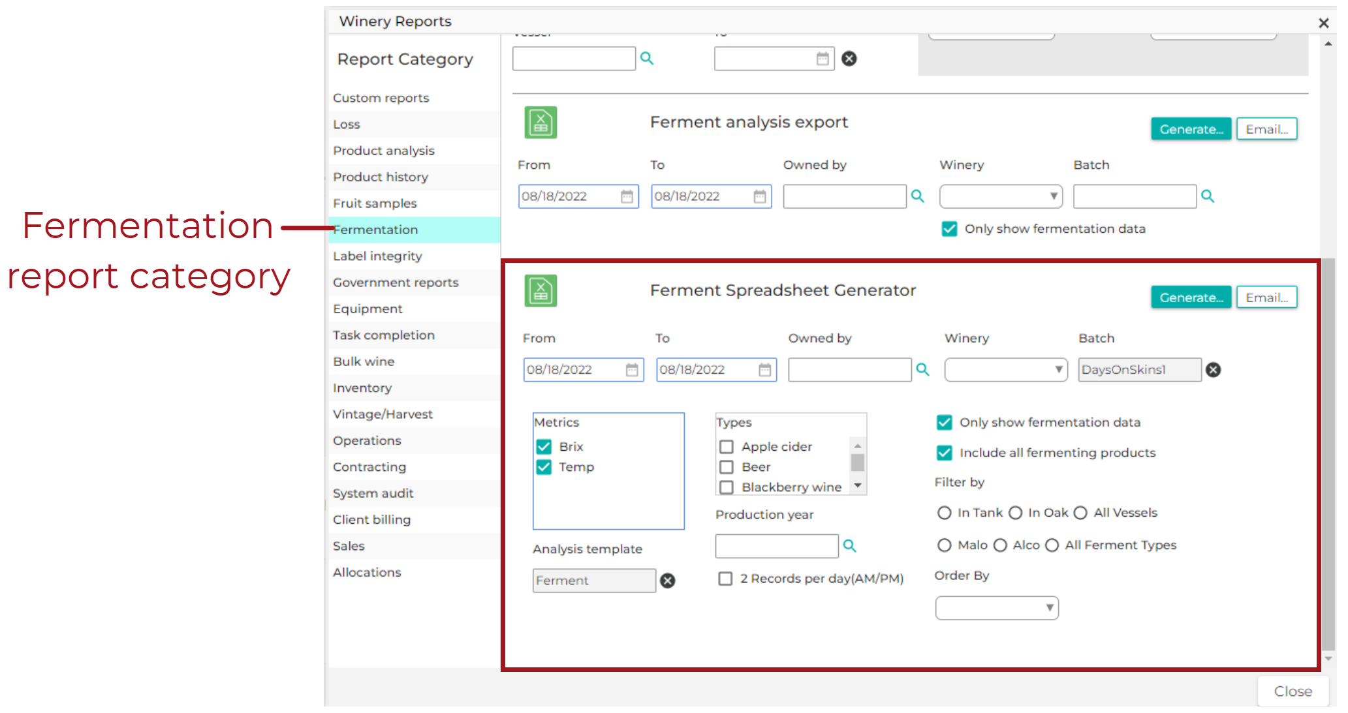The width and height of the screenshot is (1348, 713).
Task: Open Winery dropdown in Ferment analysis export
Action: (1001, 196)
